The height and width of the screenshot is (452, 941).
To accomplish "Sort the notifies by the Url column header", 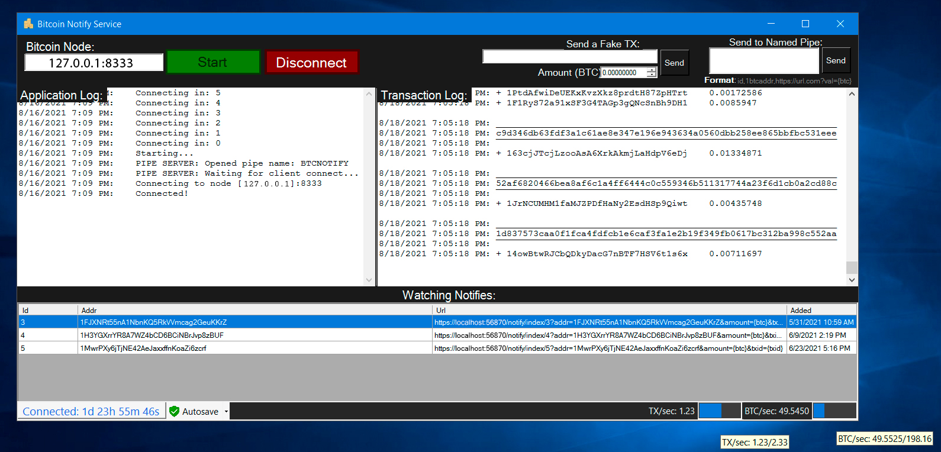I will tap(610, 310).
